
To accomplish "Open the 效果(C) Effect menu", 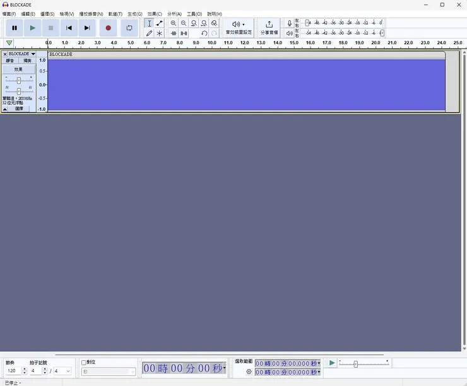I will 155,14.
